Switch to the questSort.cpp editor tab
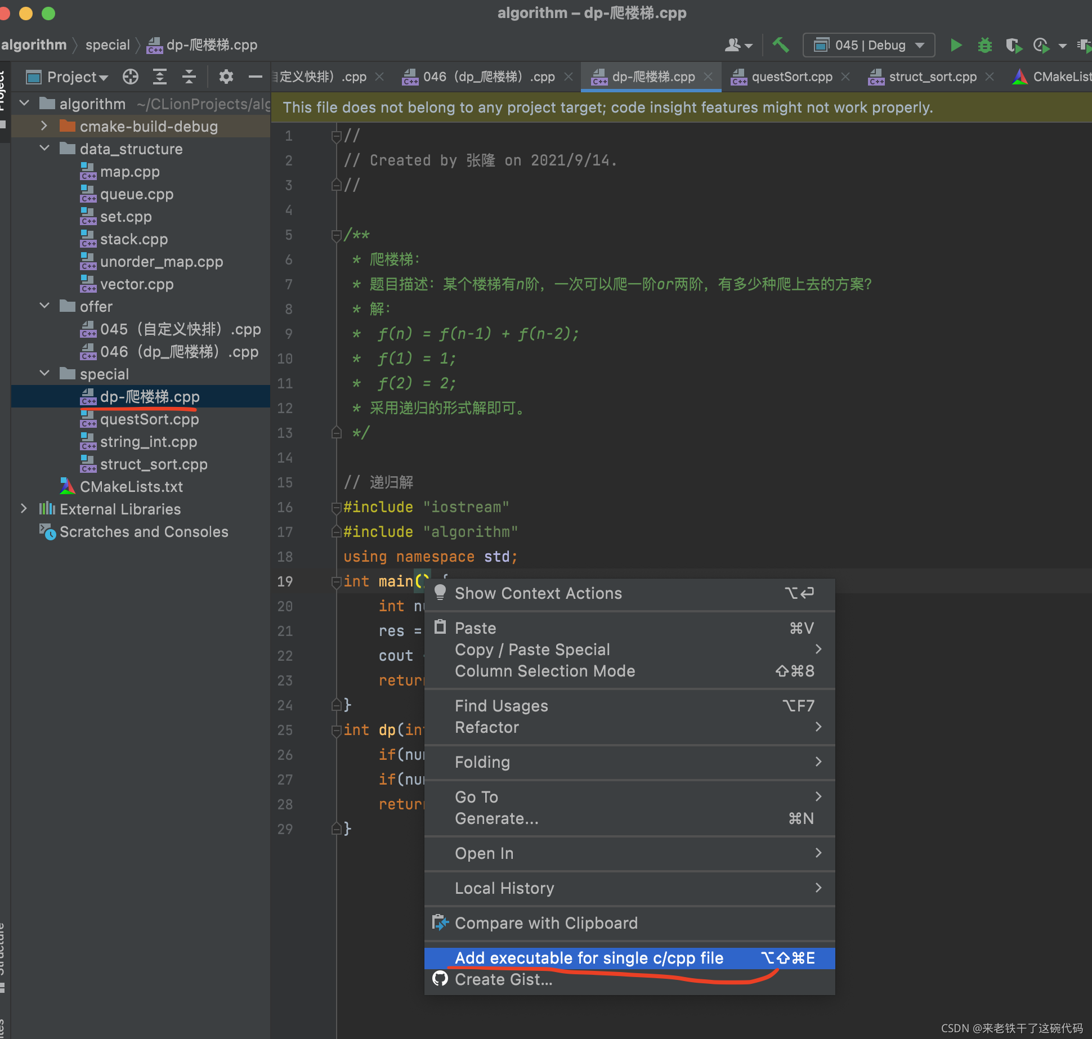1092x1039 pixels. coord(791,77)
